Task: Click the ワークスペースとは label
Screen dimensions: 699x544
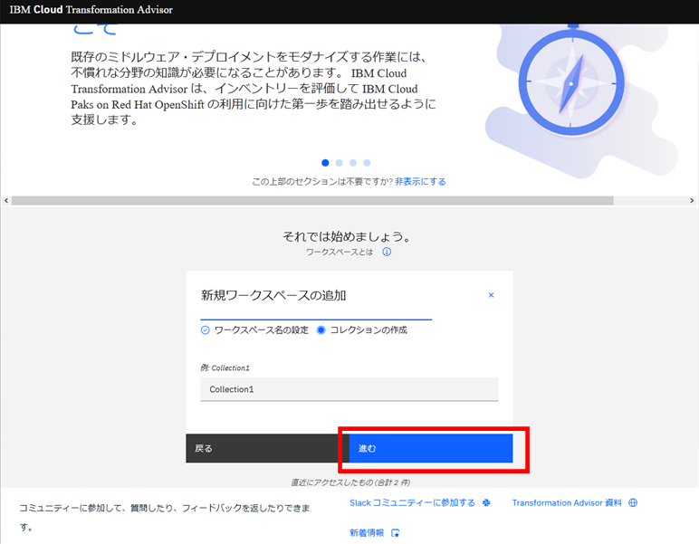Action: (340, 252)
